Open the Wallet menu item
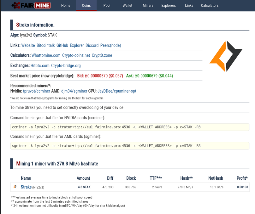Viewport: 255px width, 214px height. tap(127, 6)
